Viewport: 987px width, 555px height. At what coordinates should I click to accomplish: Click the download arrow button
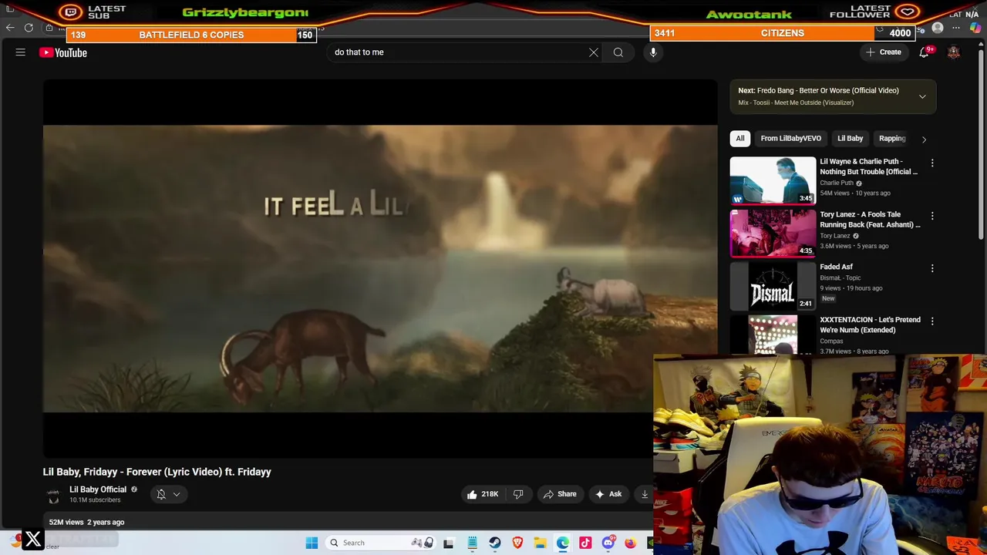(644, 494)
